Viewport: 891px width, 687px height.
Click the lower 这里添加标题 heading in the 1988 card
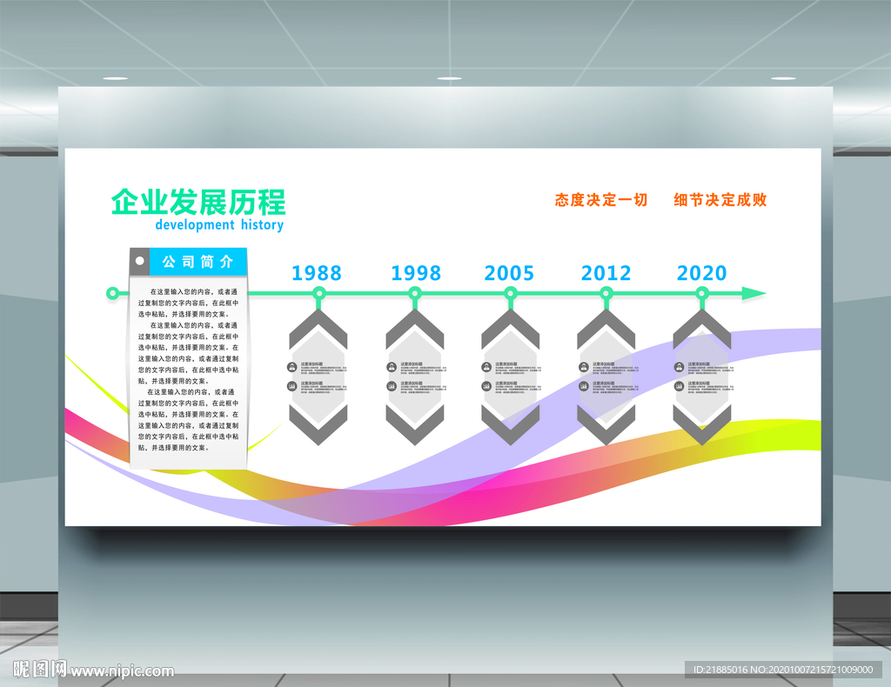coord(314,384)
